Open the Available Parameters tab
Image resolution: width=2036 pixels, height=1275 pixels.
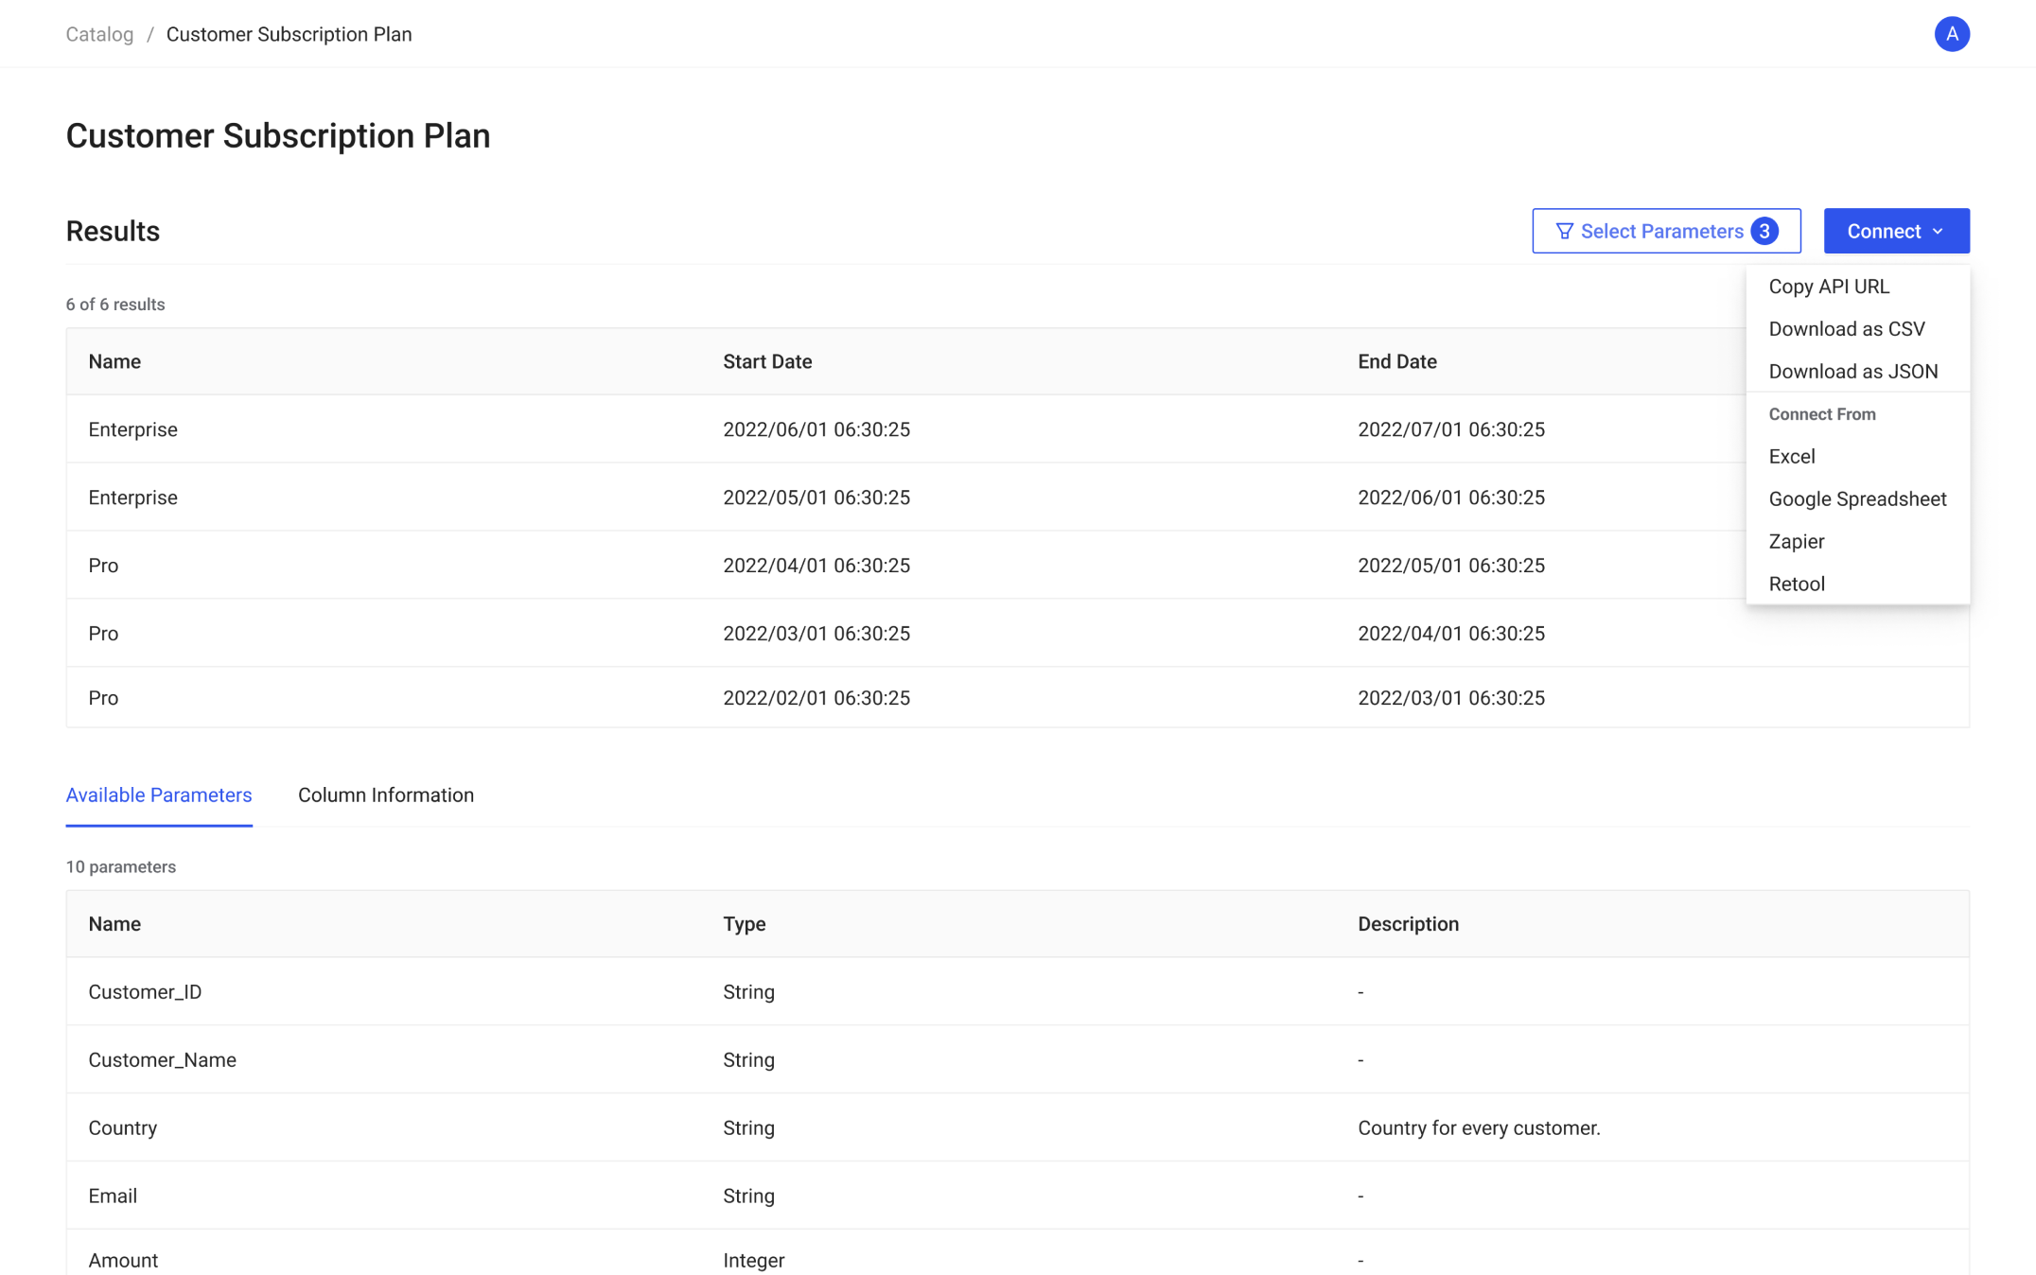point(159,795)
